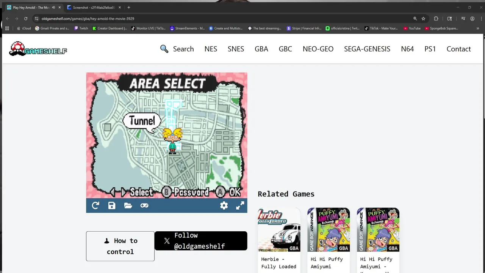Open zoom magnifier icon in address bar

(415, 19)
